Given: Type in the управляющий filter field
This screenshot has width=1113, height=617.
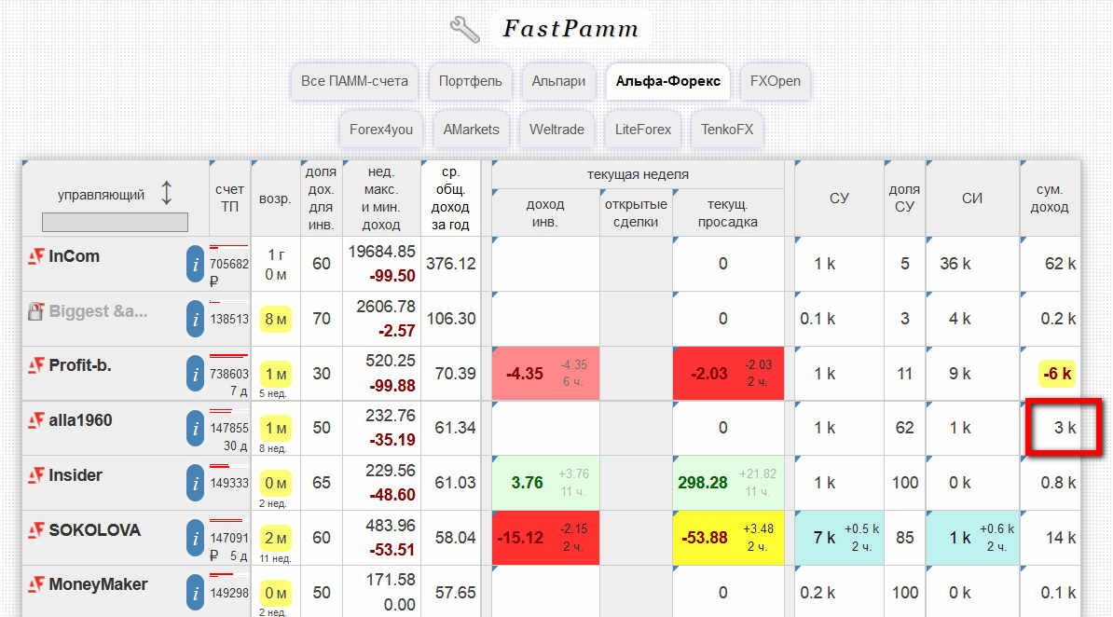Looking at the screenshot, I should click(115, 222).
